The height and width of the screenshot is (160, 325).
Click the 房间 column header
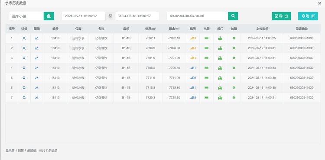[x=126, y=29]
